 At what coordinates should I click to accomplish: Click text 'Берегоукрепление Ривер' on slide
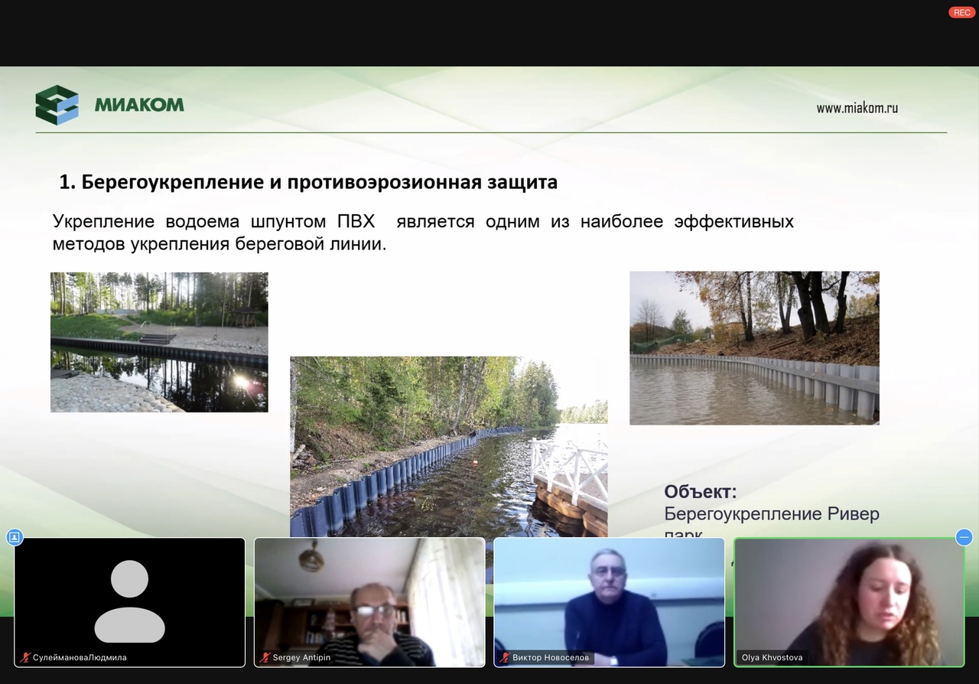click(x=772, y=513)
